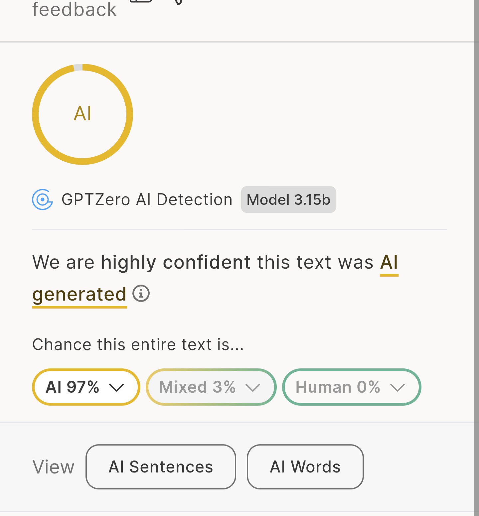Screen dimensions: 479x516
Task: Open the info icon beside 'generated'
Action: 141,294
